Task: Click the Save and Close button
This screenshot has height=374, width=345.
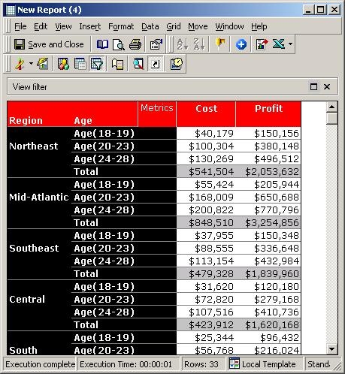Action: point(49,44)
